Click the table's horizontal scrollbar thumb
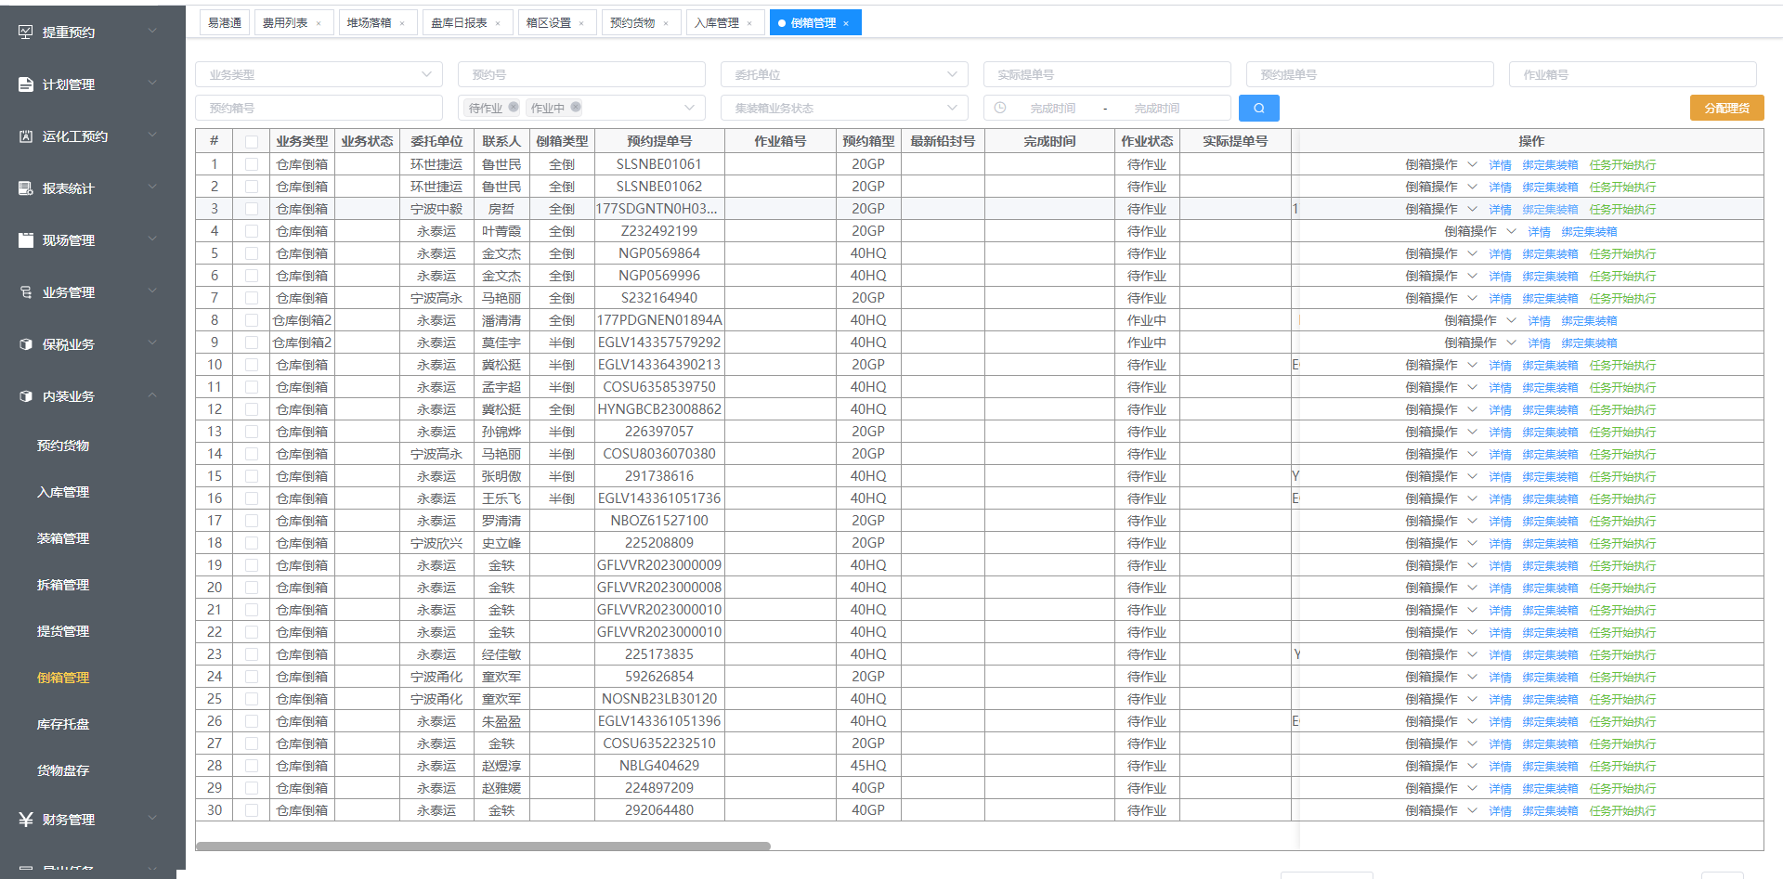 [x=483, y=846]
